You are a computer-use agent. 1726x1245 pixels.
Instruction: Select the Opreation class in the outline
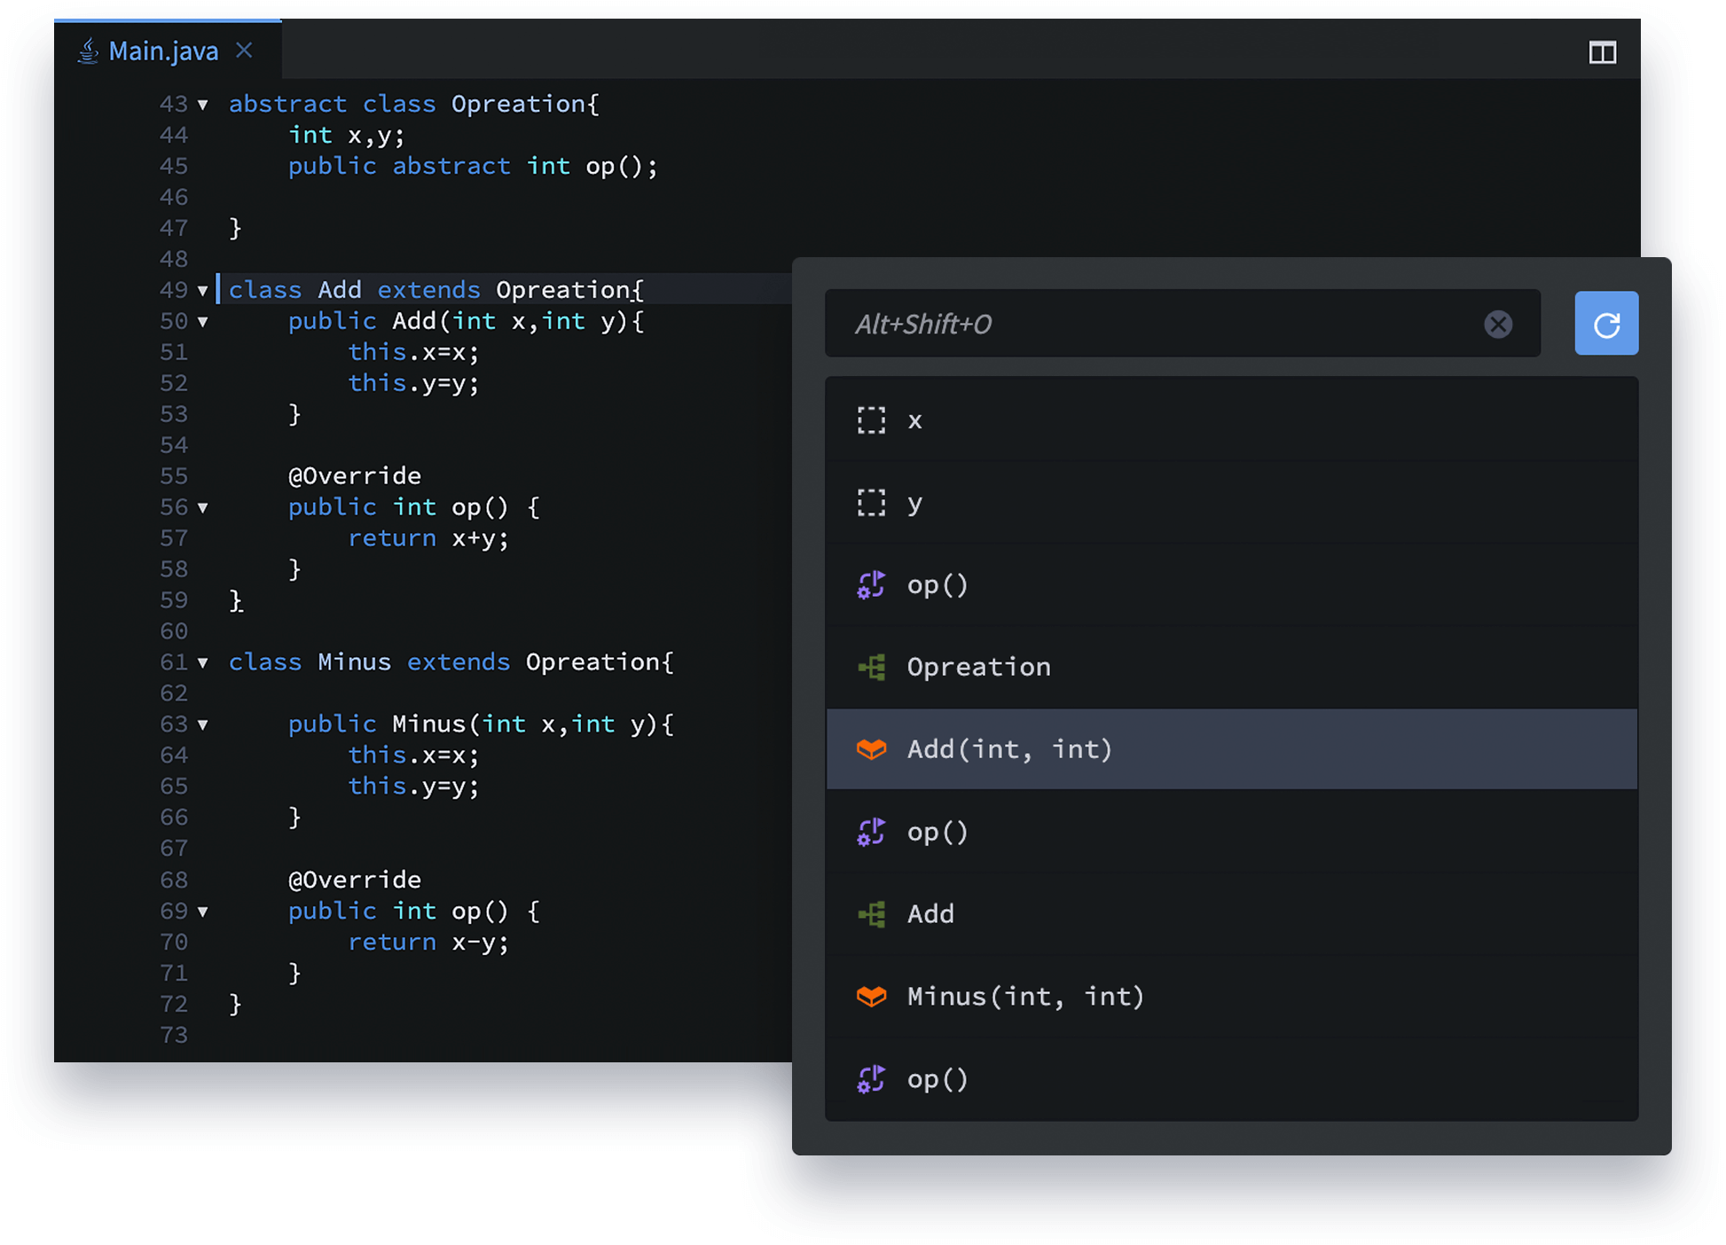coord(1231,667)
